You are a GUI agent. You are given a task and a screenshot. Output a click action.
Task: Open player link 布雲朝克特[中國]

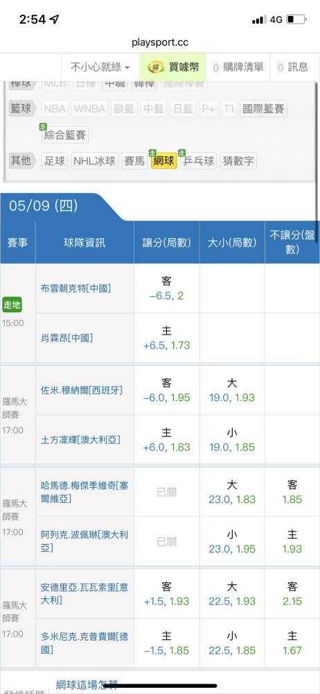tap(75, 289)
